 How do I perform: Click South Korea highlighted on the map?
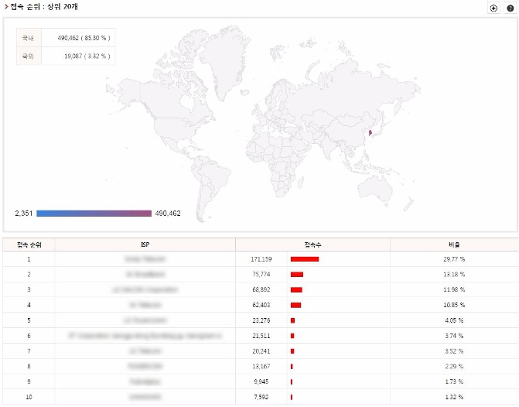(x=370, y=132)
